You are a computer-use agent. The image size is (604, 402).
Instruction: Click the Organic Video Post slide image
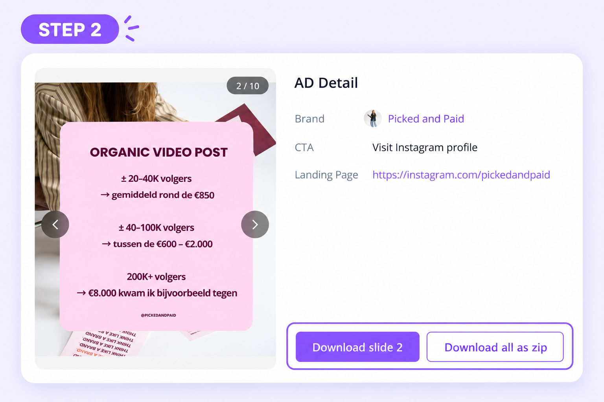pyautogui.click(x=155, y=219)
